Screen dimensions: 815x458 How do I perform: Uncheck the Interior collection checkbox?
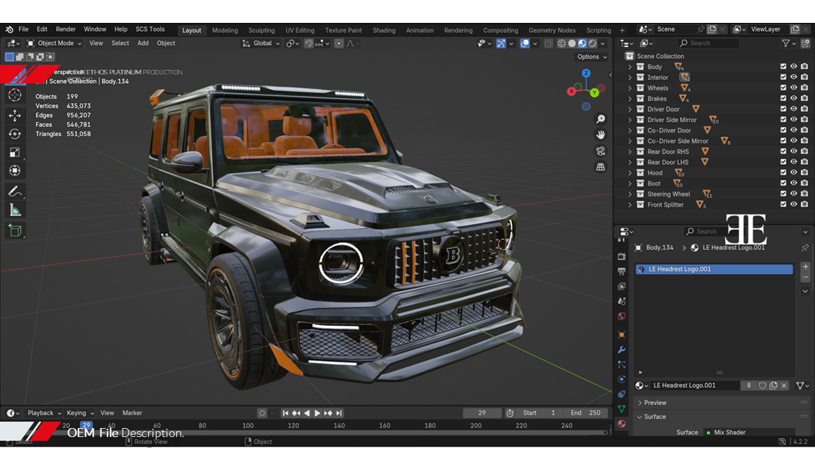coord(783,77)
